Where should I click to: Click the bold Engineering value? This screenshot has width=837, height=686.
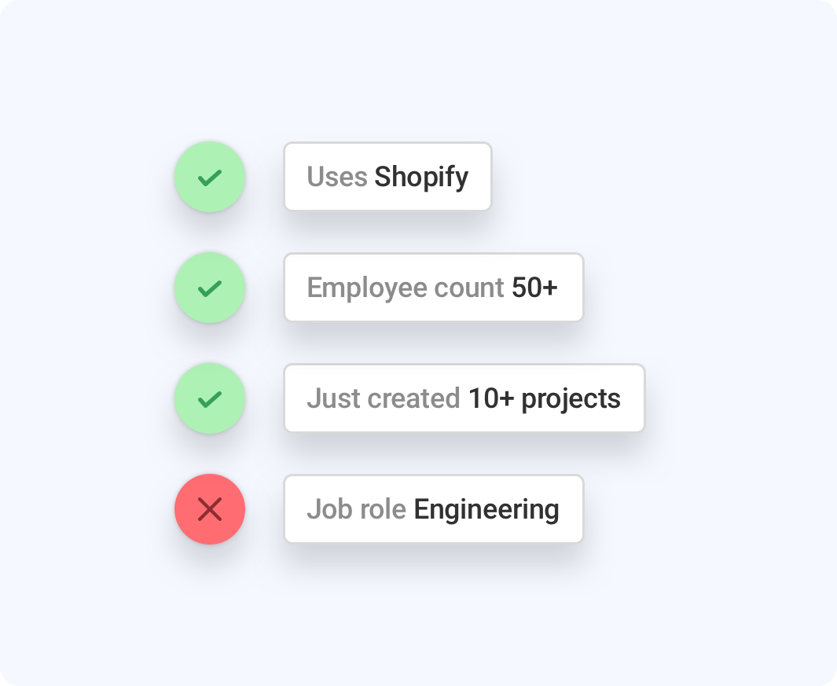pyautogui.click(x=486, y=510)
